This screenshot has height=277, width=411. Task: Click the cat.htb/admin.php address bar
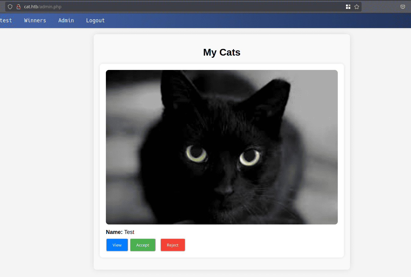pyautogui.click(x=183, y=7)
